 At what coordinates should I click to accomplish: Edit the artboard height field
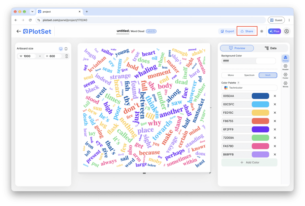[x=53, y=56]
